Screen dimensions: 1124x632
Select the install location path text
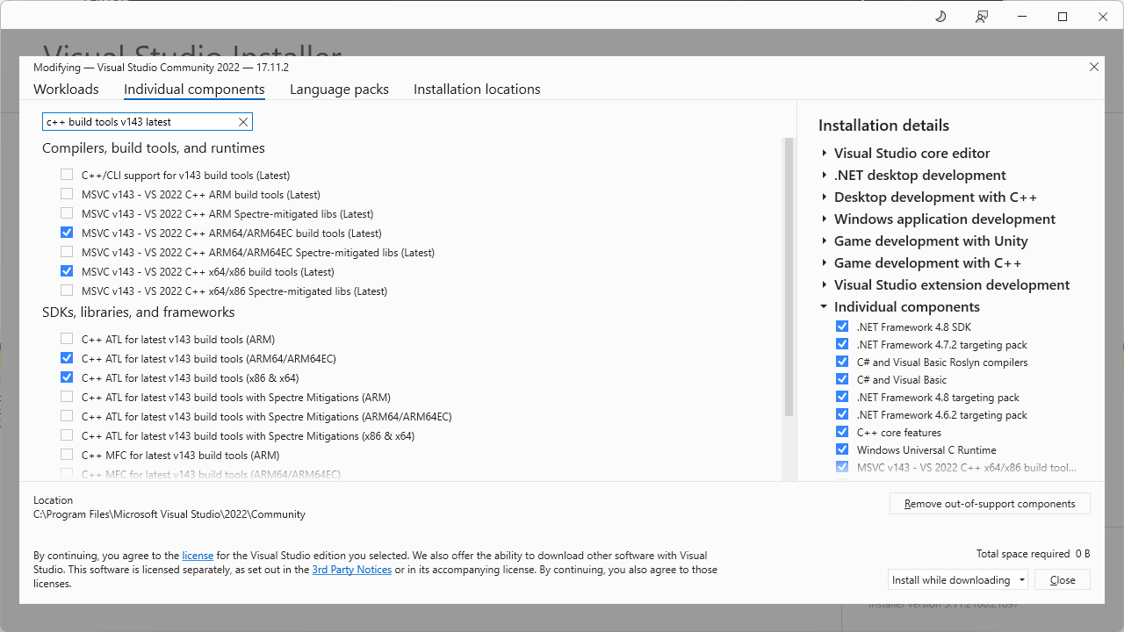click(169, 514)
